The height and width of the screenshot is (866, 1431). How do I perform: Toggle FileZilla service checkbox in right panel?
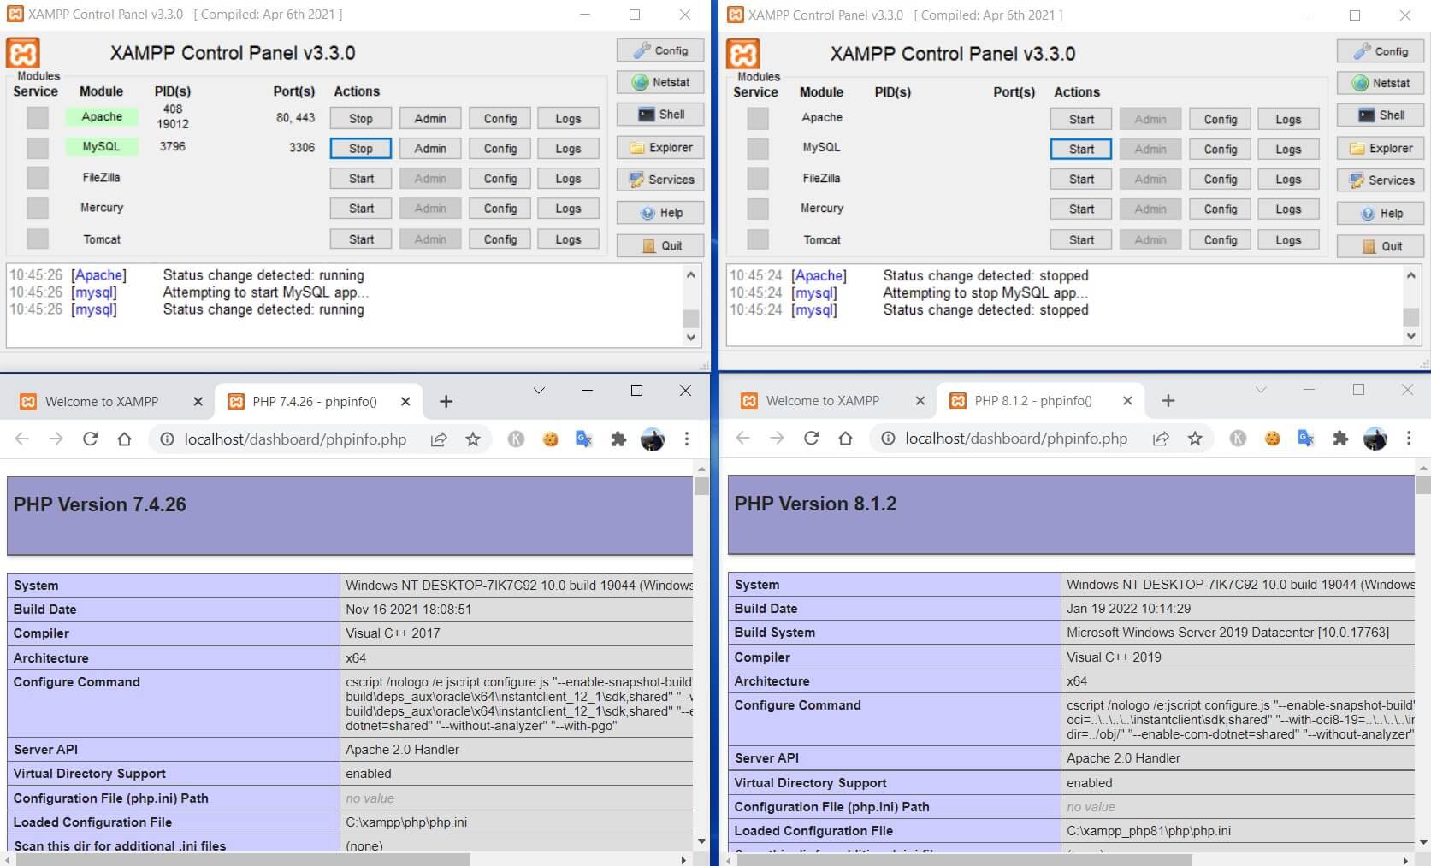coord(758,179)
